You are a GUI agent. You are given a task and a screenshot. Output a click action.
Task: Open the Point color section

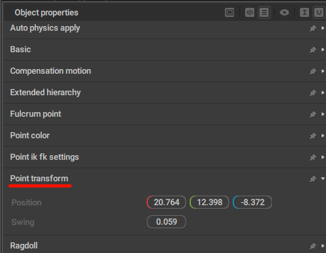164,136
